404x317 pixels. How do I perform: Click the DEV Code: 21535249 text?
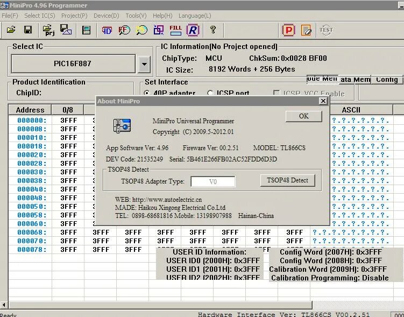pos(134,159)
